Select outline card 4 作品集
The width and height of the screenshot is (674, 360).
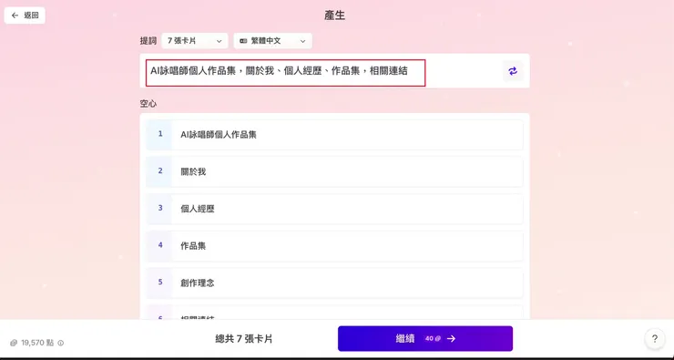pos(334,246)
